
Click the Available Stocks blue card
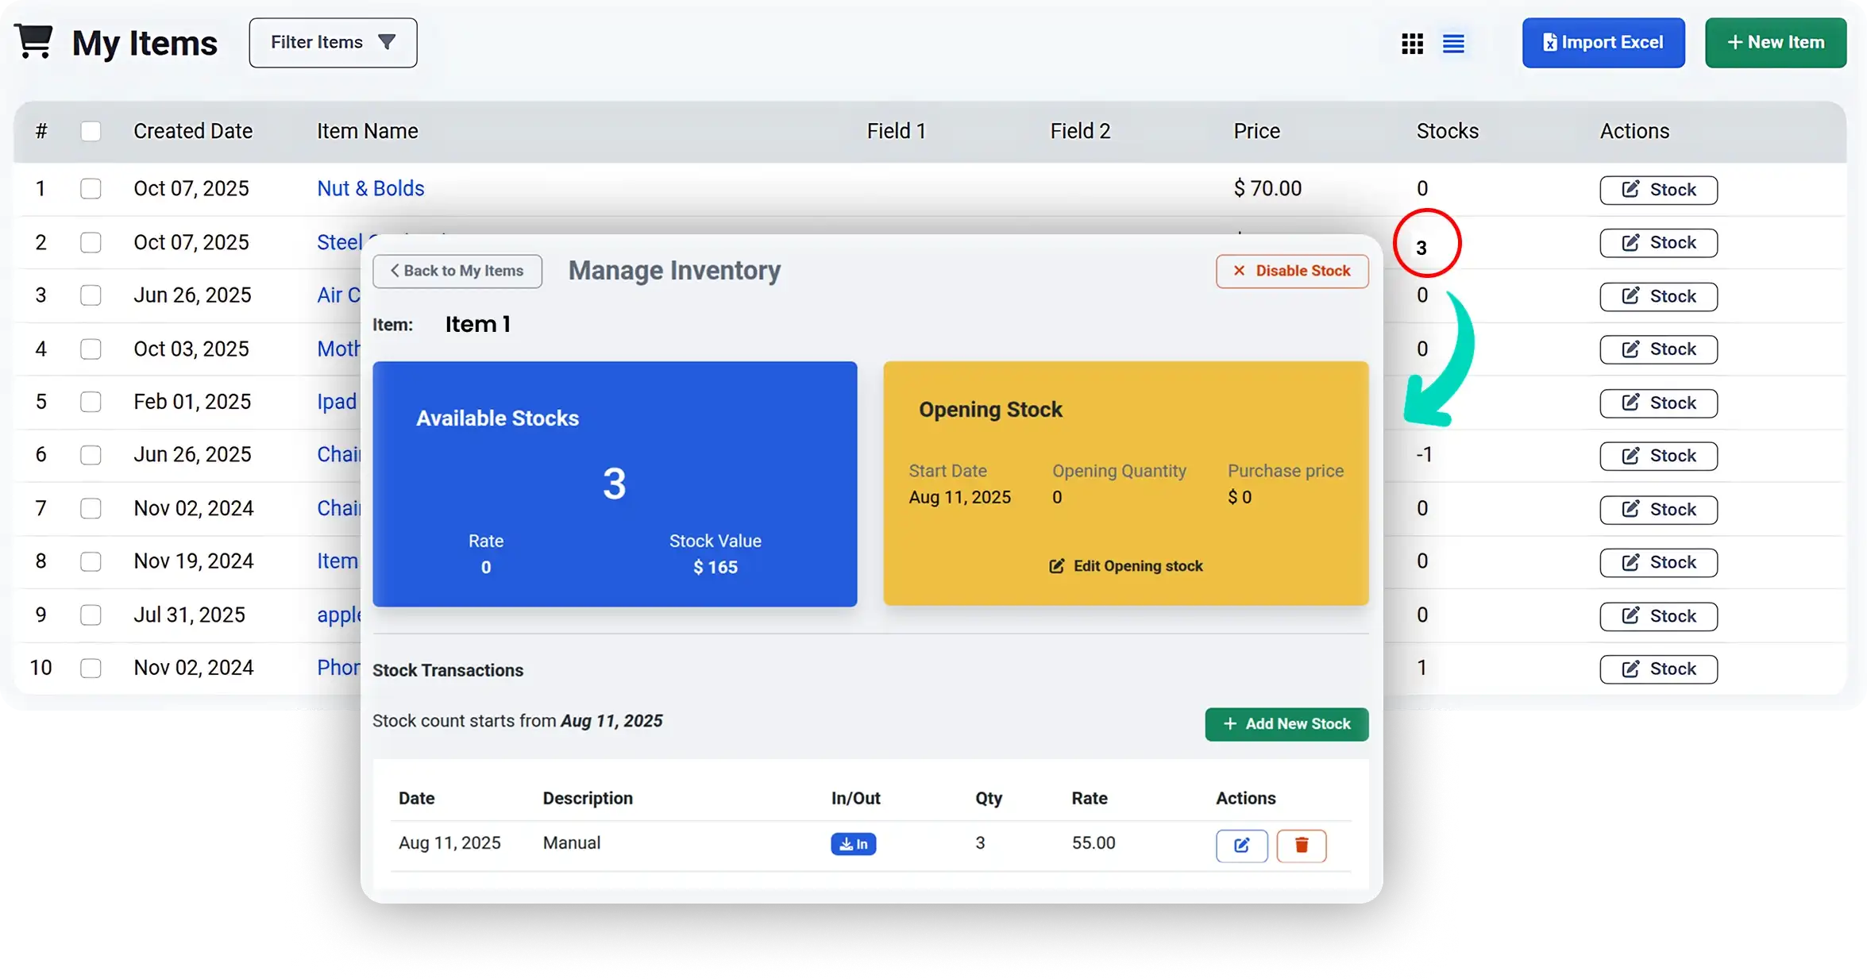point(615,484)
